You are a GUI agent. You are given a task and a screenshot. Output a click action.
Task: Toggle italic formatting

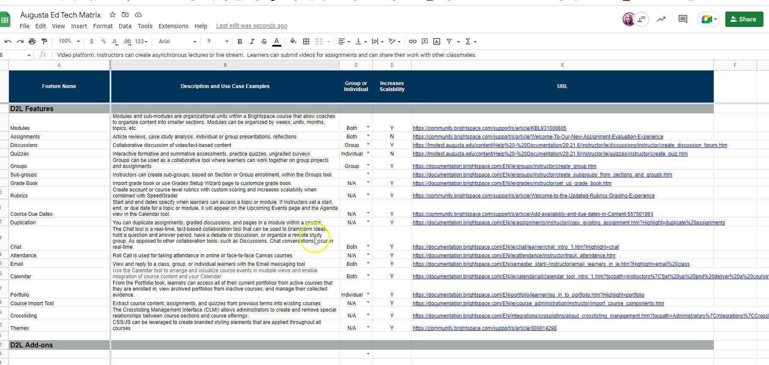(252, 41)
